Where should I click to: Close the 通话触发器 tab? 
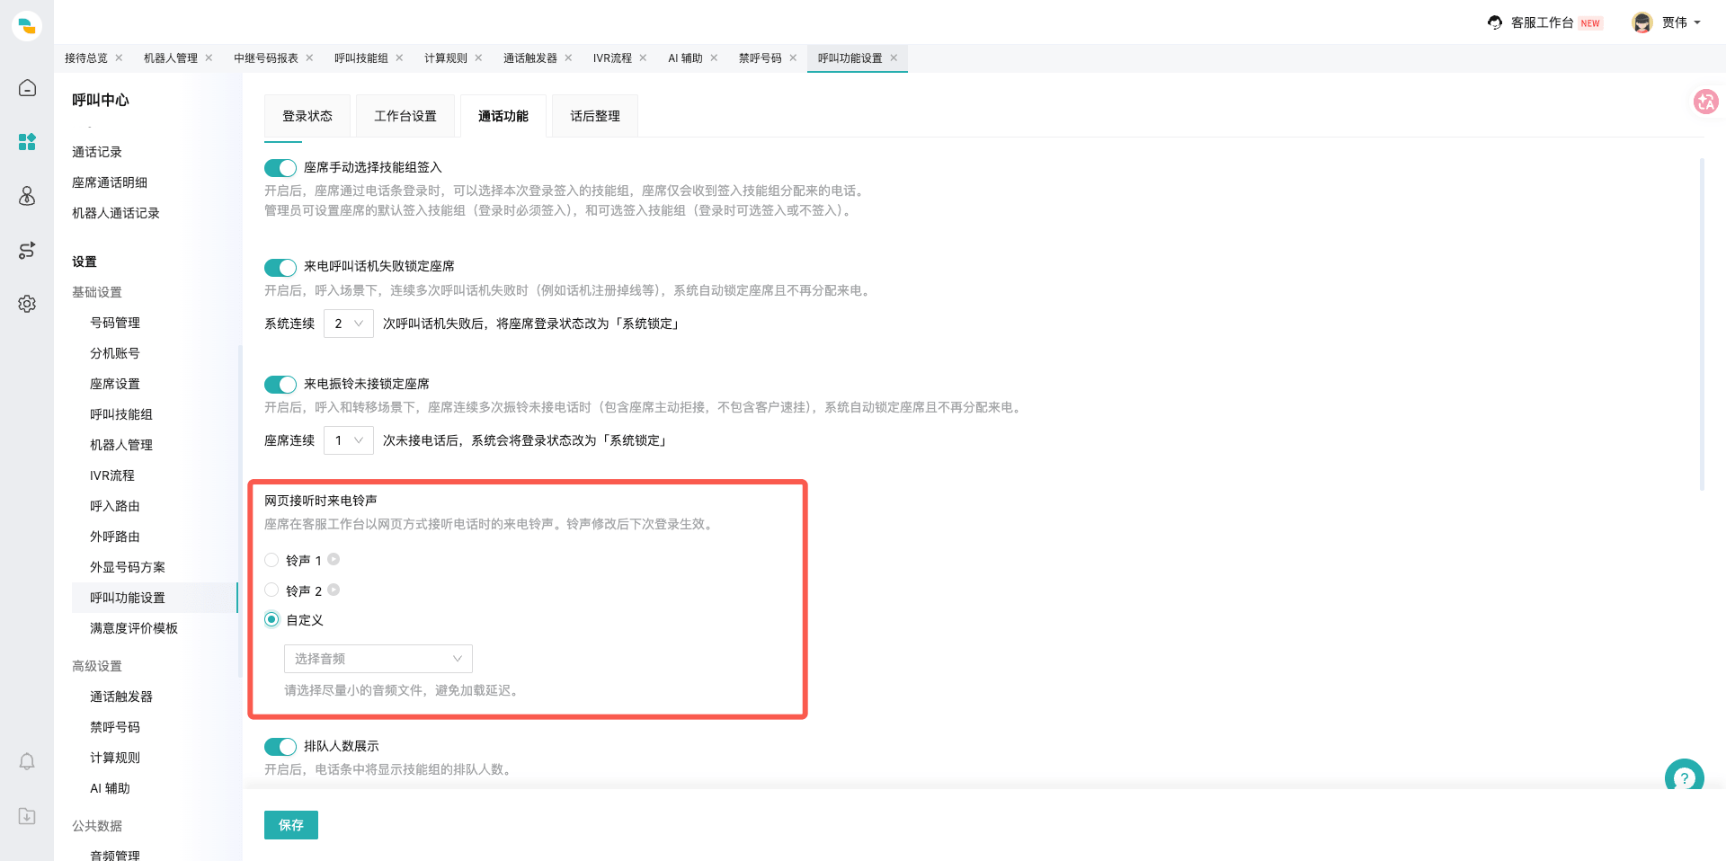coord(568,58)
